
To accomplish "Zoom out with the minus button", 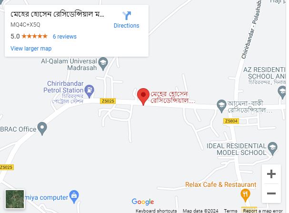I will click(271, 193).
